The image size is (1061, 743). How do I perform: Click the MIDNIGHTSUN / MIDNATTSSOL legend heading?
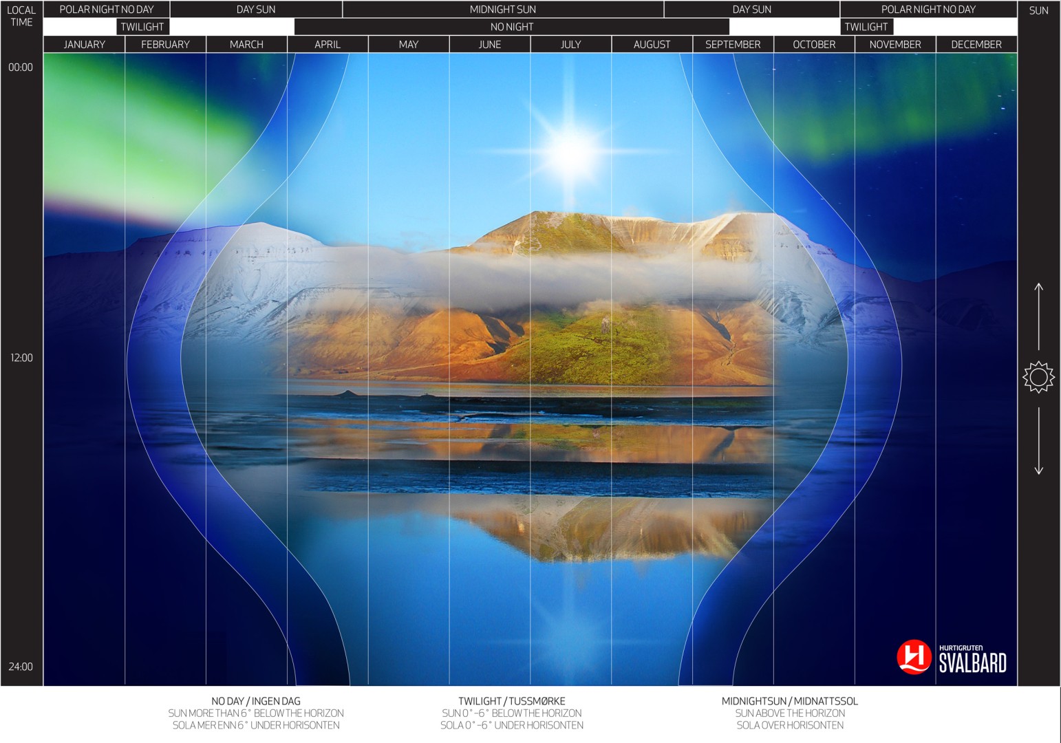click(x=789, y=701)
